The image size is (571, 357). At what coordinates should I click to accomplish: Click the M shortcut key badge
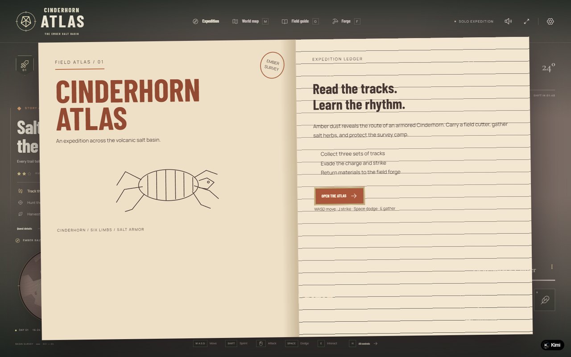click(x=265, y=21)
